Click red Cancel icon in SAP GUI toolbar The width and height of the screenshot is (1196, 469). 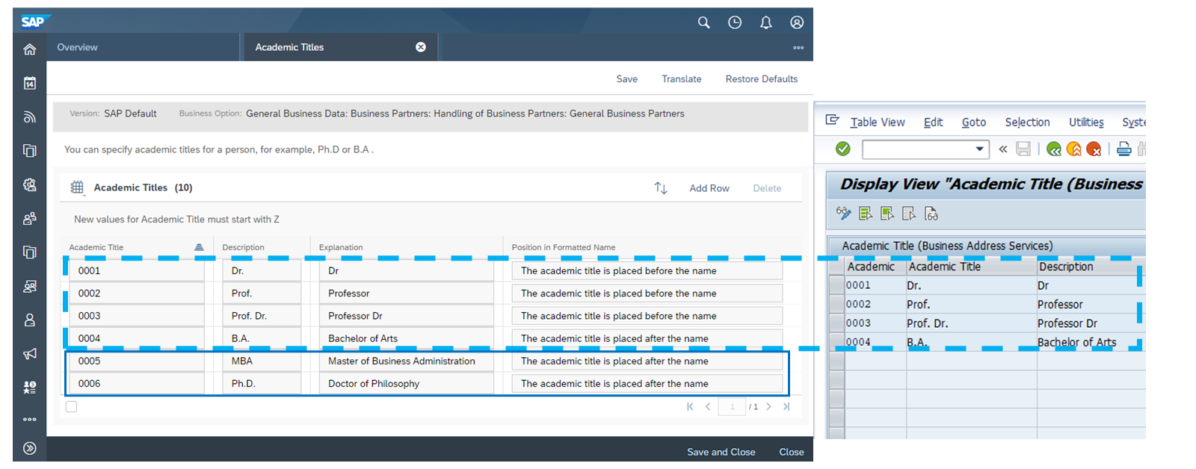pyautogui.click(x=1094, y=149)
